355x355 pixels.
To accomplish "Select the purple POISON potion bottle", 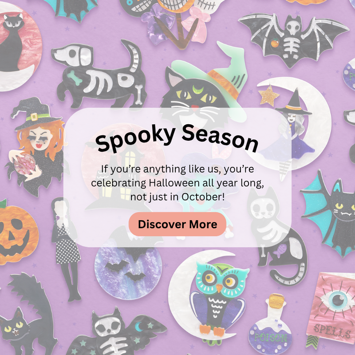I will coord(270,326).
